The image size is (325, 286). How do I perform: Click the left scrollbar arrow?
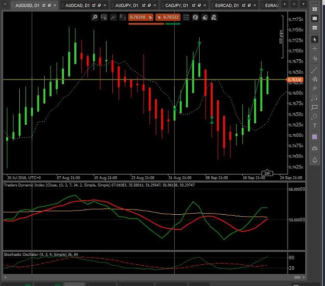(x=5, y=277)
